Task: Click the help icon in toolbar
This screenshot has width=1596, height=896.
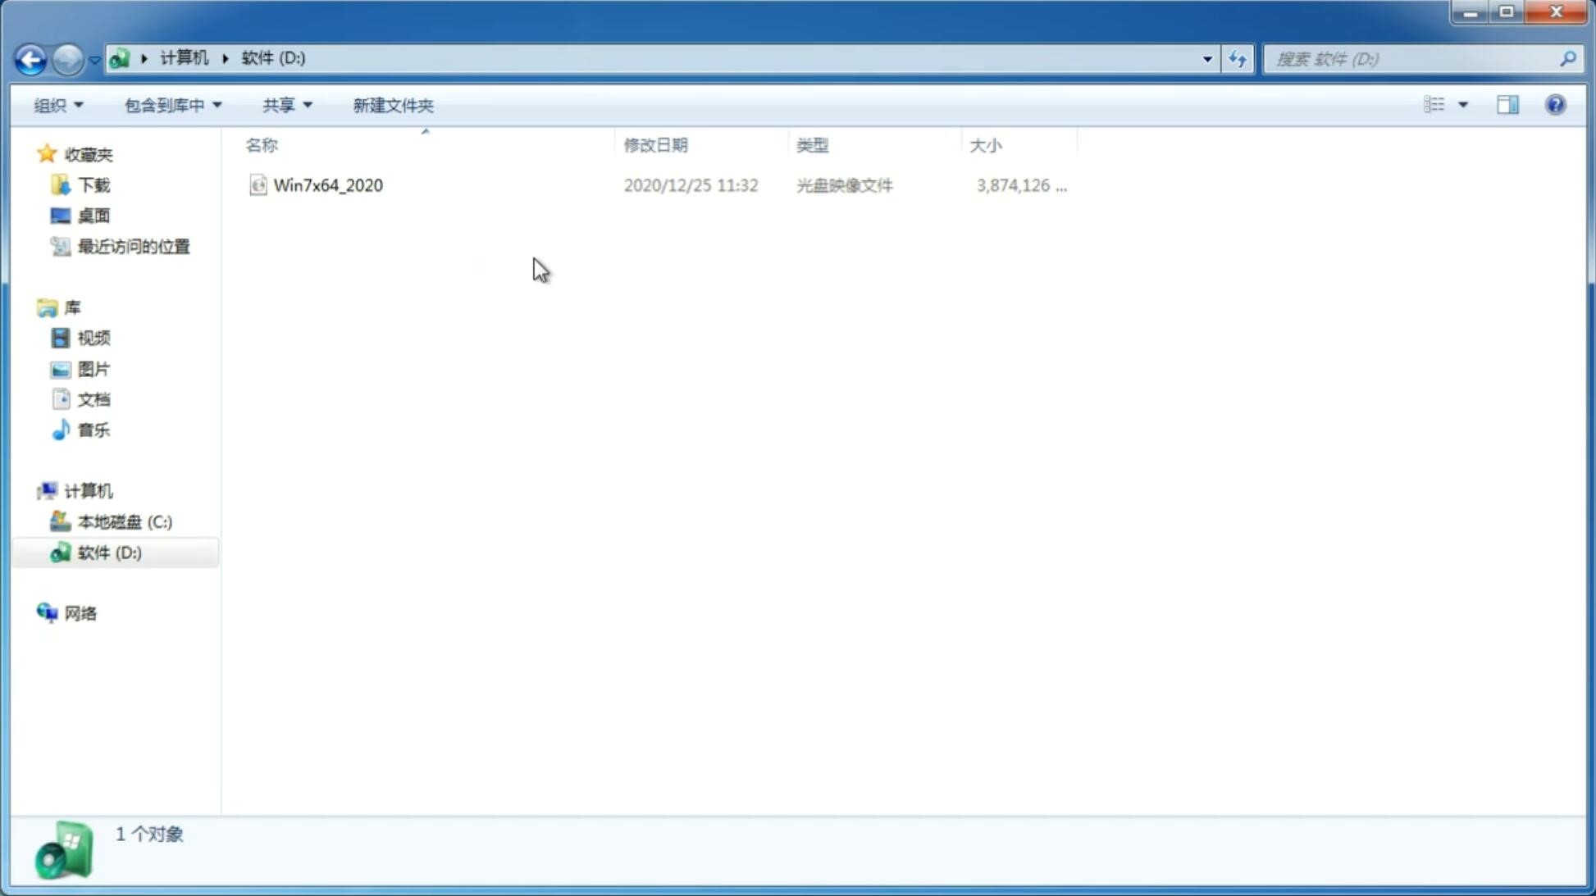Action: [1557, 104]
